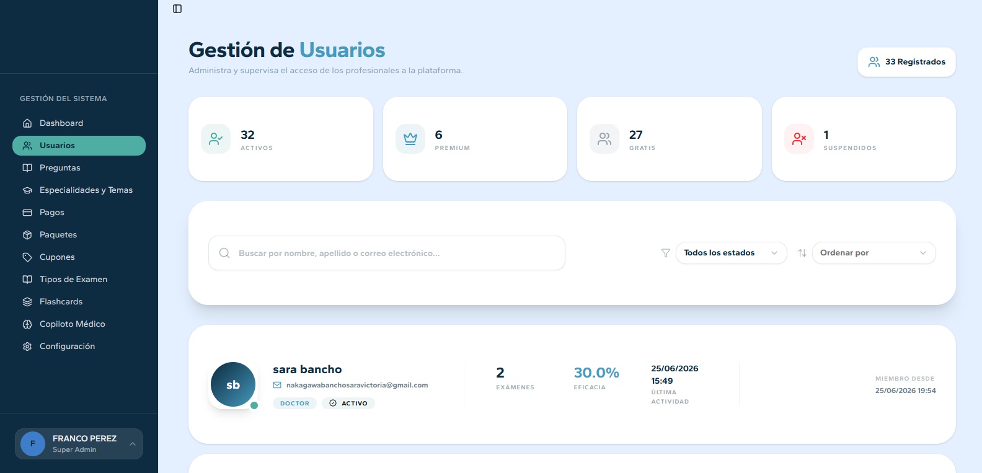The height and width of the screenshot is (473, 982).
Task: Click the 33 Registrados badge
Action: point(906,62)
